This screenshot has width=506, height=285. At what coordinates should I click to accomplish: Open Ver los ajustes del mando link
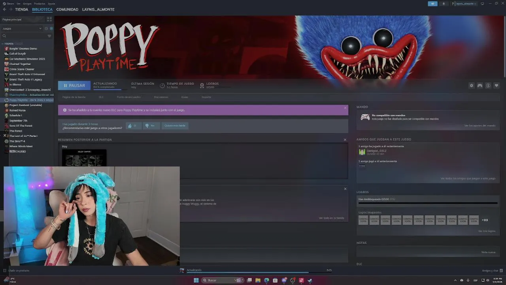point(480,125)
